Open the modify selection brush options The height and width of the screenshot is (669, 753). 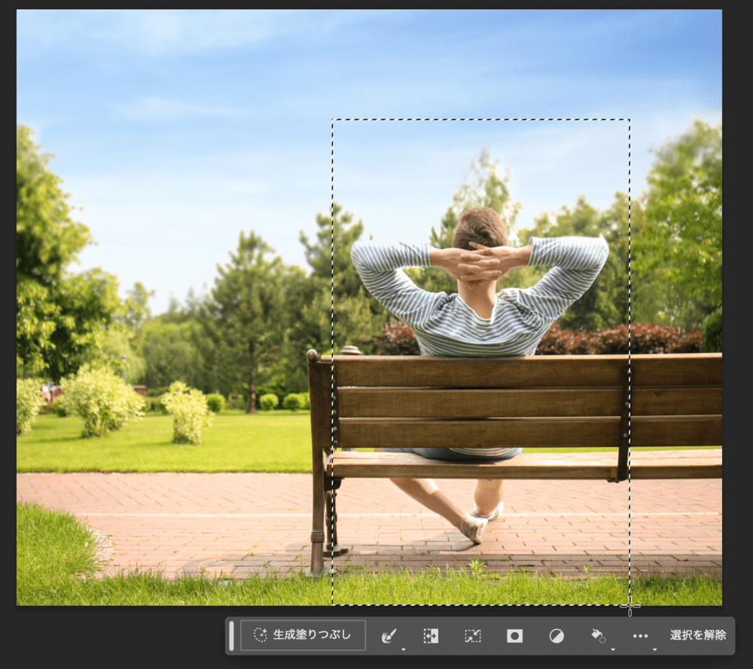tap(389, 636)
